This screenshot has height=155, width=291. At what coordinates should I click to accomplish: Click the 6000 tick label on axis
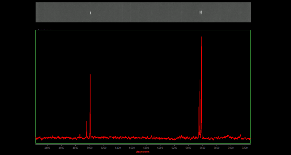pyautogui.click(x=160, y=148)
